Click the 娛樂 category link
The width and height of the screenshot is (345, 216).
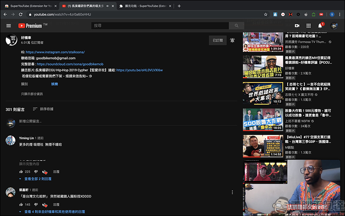coord(55,84)
